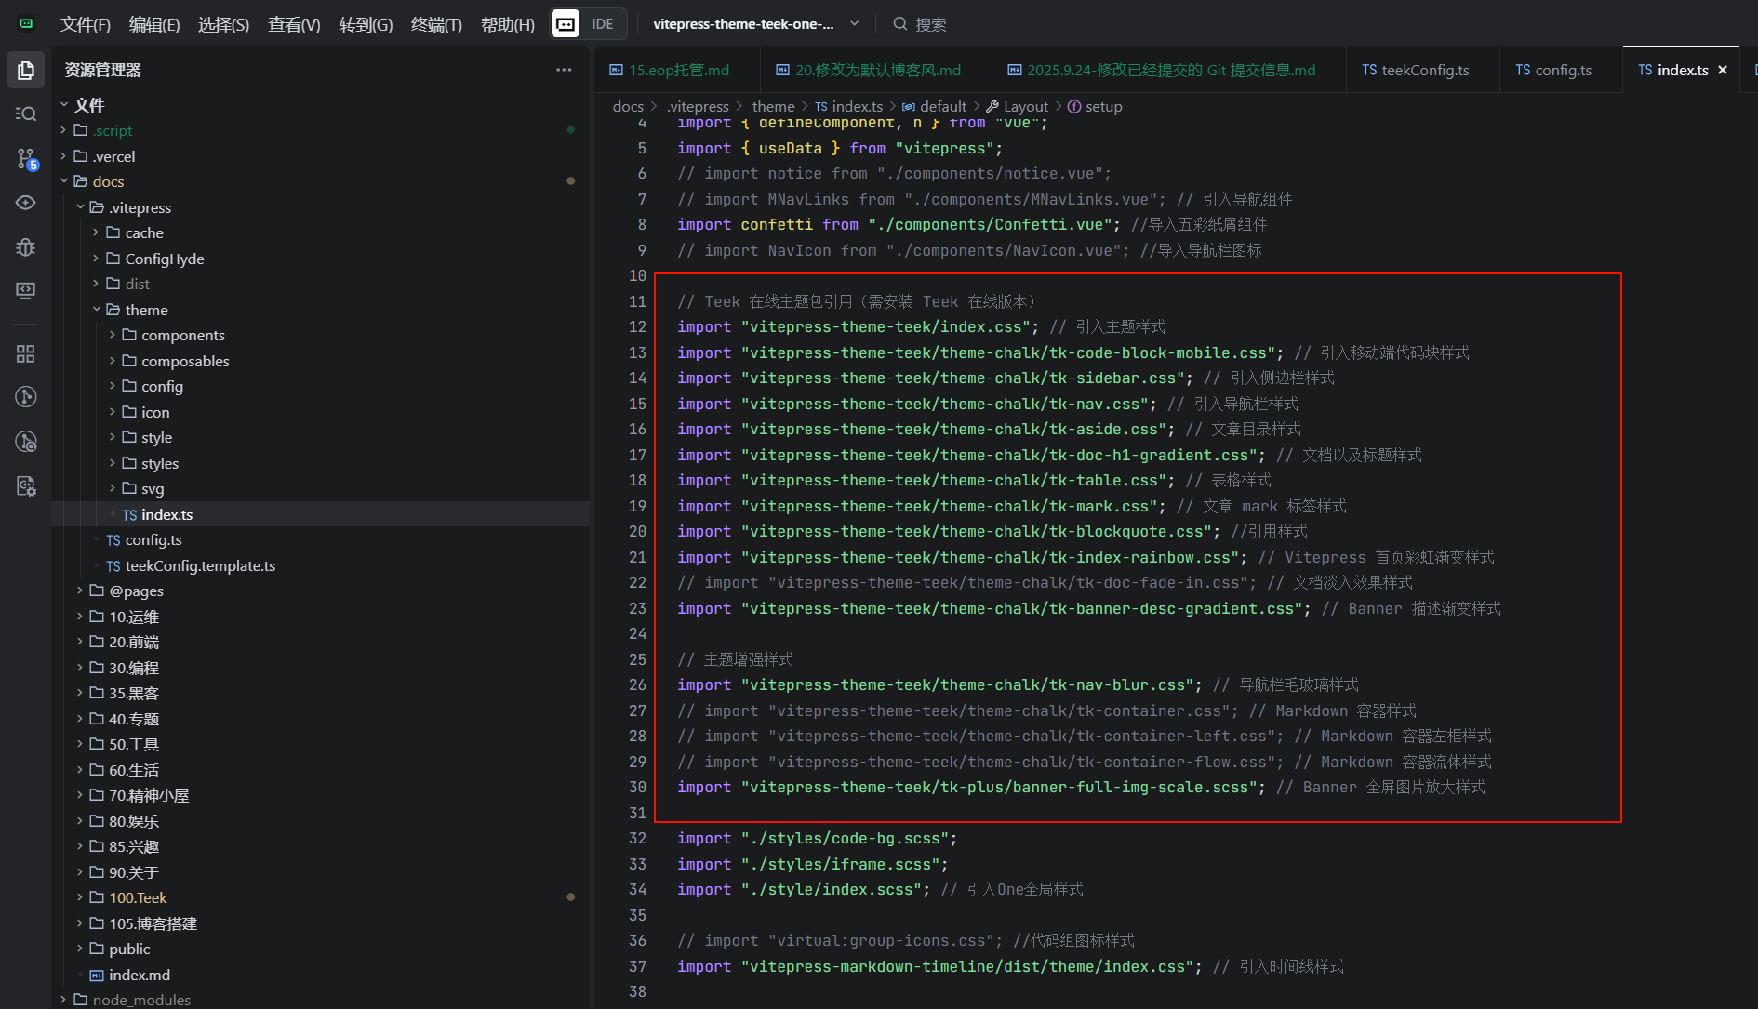Viewport: 1758px width, 1009px height.
Task: Click the eye-shaped icon in activity bar
Action: (x=26, y=203)
